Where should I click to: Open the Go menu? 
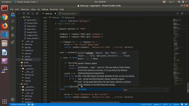tap(39, 9)
